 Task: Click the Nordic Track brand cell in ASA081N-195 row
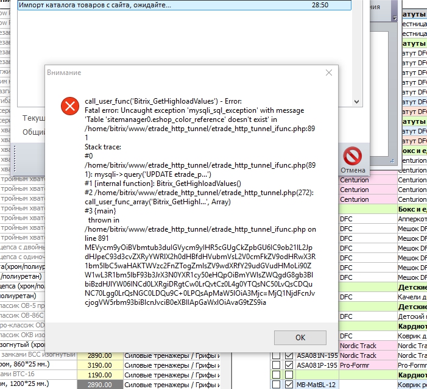(368, 355)
